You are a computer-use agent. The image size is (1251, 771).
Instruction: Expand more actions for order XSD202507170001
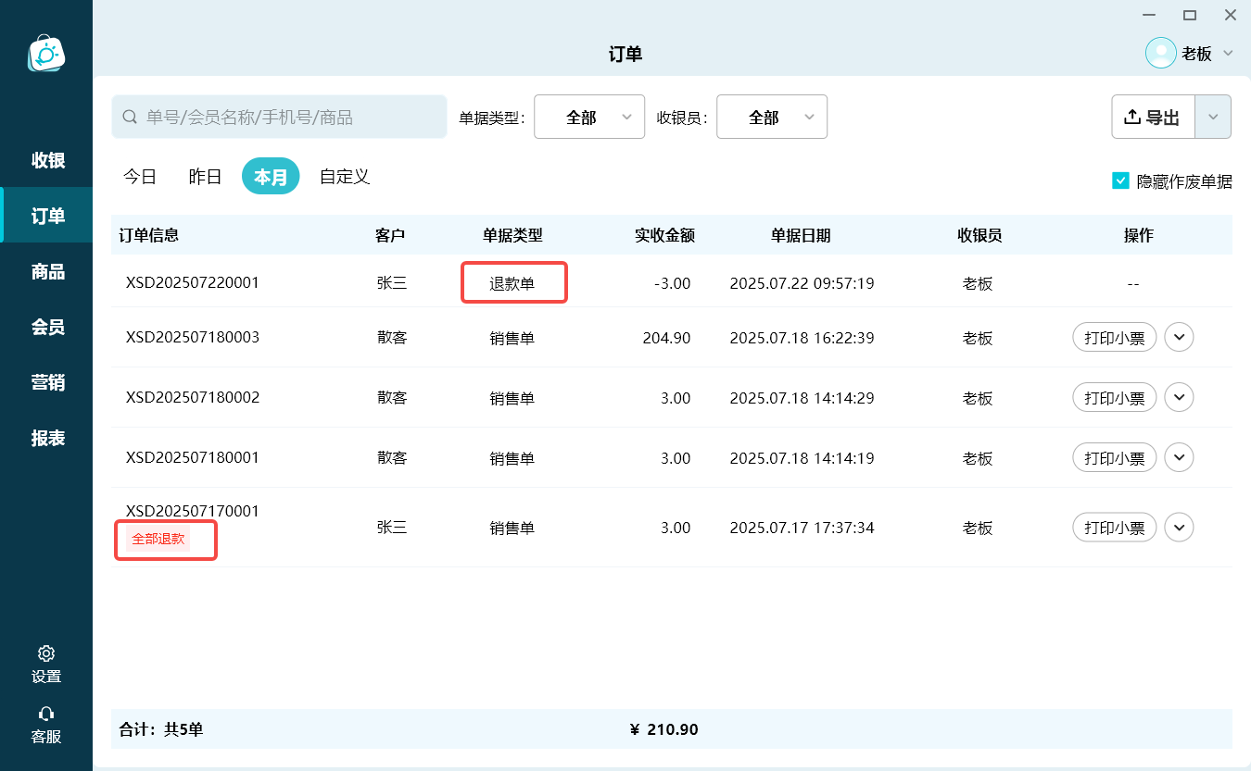1179,528
